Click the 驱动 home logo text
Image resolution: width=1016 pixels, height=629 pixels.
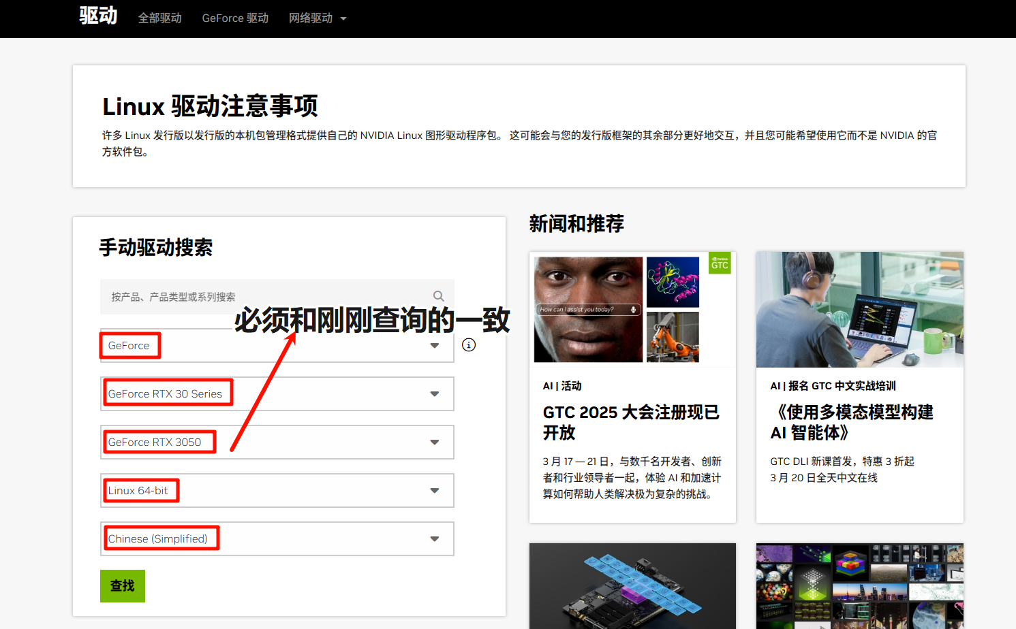97,16
